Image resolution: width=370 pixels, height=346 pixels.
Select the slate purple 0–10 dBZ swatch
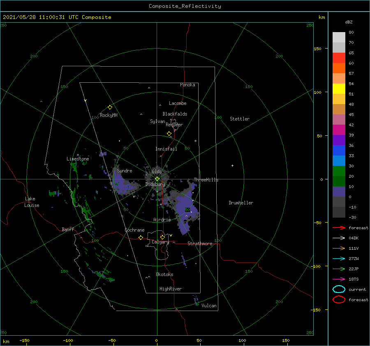coord(339,192)
